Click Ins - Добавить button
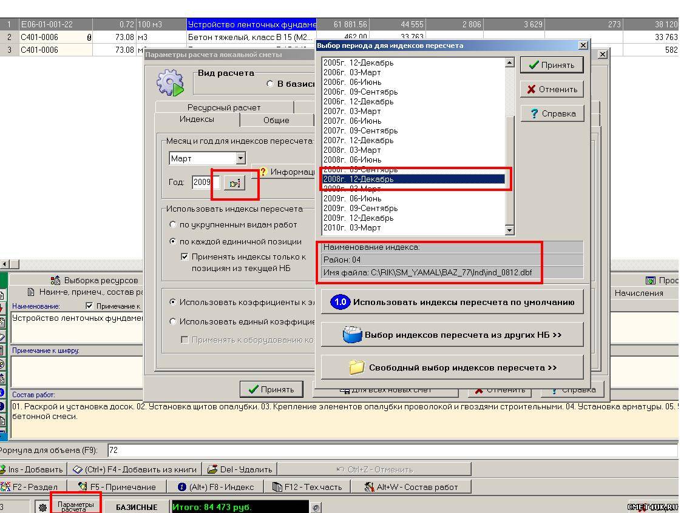This screenshot has height=513, width=681. 33,469
